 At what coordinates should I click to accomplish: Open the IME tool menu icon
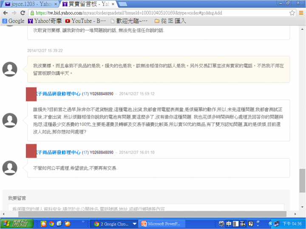click(243, 224)
